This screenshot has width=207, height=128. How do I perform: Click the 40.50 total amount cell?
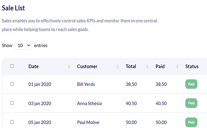[x=131, y=103]
